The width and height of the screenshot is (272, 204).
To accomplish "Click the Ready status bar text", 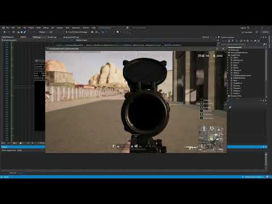I will 6,177.
